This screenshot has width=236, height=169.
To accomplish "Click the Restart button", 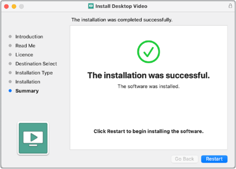I will tap(214, 159).
